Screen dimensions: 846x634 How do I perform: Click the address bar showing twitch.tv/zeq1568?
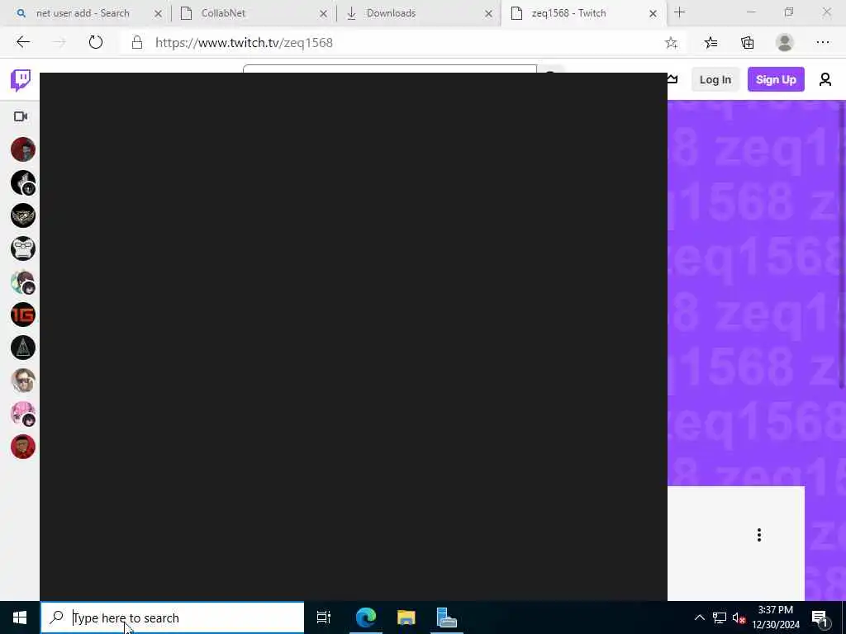(244, 43)
